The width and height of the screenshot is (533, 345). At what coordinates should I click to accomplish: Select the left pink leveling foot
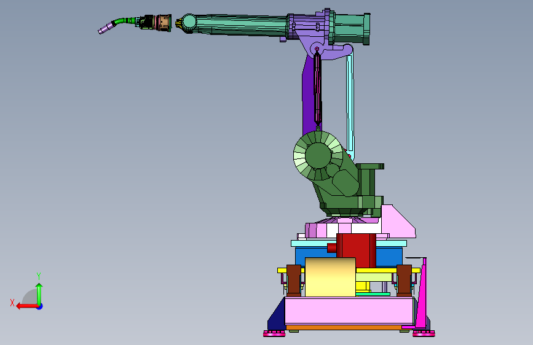coord(274,334)
